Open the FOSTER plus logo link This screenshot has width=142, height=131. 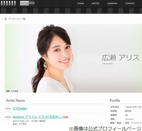[27, 3]
